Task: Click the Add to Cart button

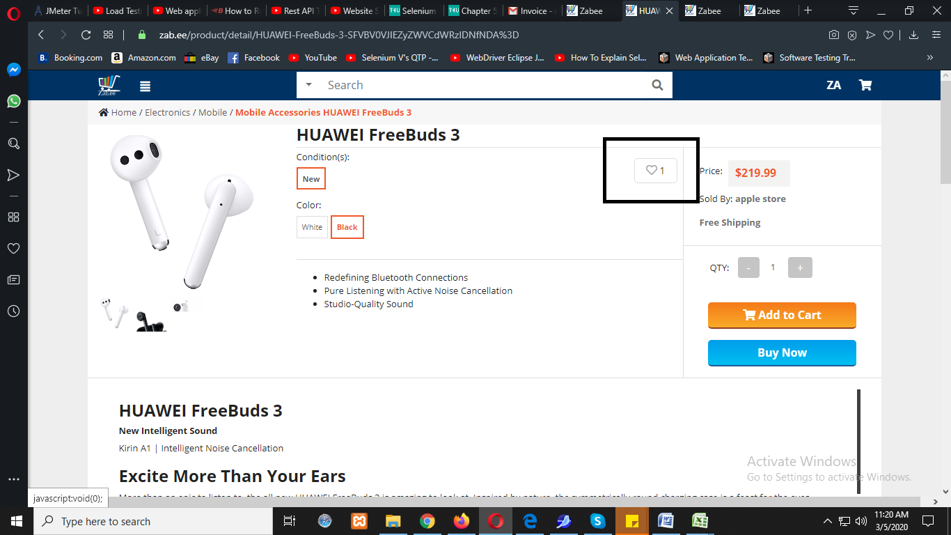Action: 782,315
